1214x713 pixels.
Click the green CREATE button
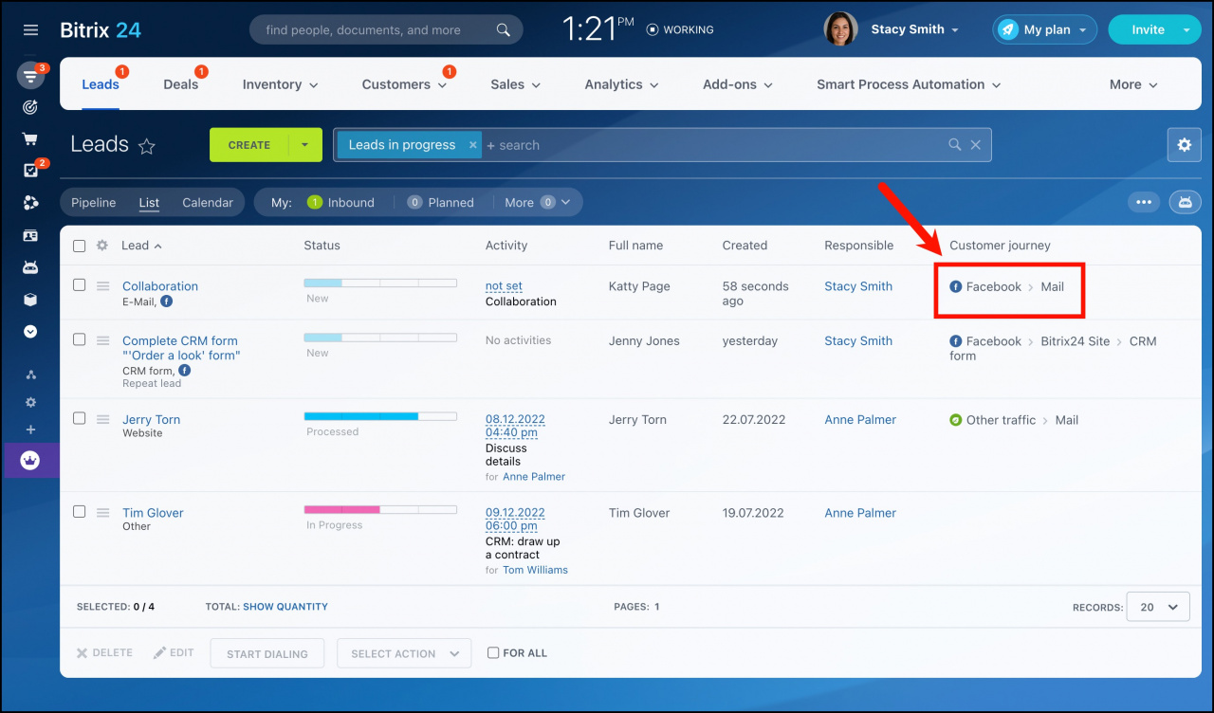point(249,145)
